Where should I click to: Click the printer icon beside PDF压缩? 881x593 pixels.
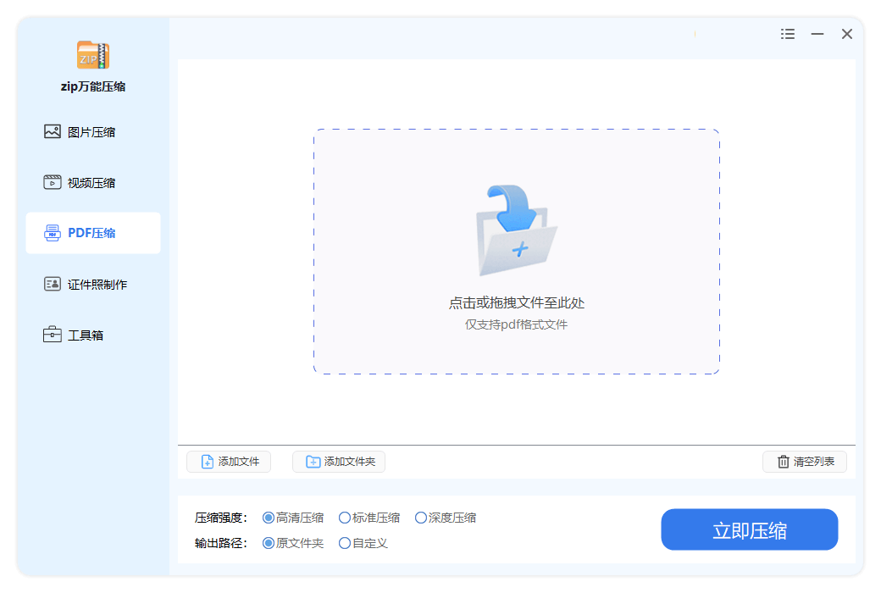(53, 233)
